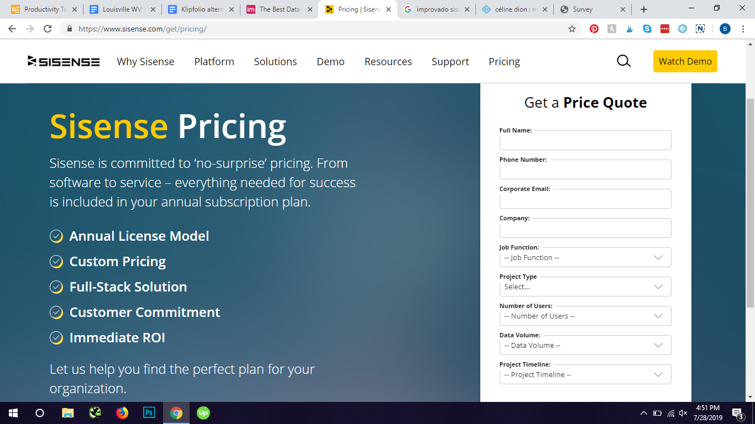Open the Project Type dropdown
This screenshot has width=755, height=424.
pos(585,287)
